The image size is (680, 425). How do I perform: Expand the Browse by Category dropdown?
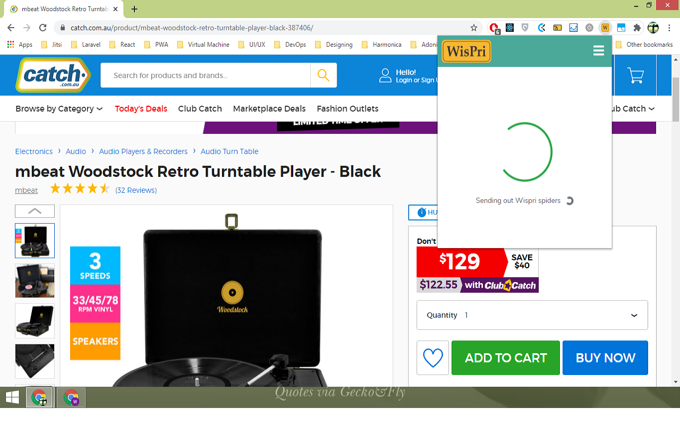pyautogui.click(x=59, y=108)
